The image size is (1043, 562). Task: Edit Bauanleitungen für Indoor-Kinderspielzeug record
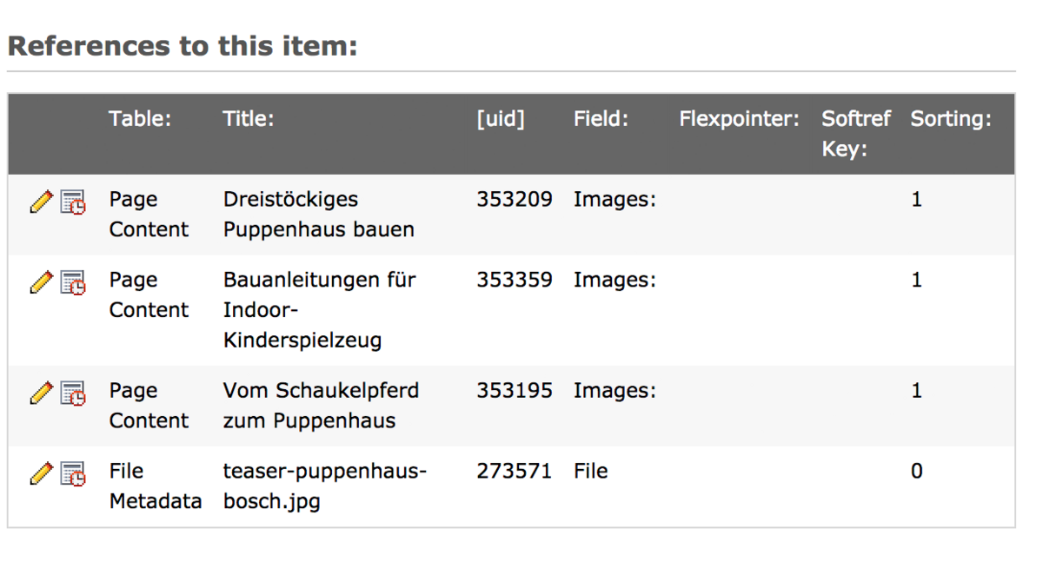pyautogui.click(x=41, y=283)
